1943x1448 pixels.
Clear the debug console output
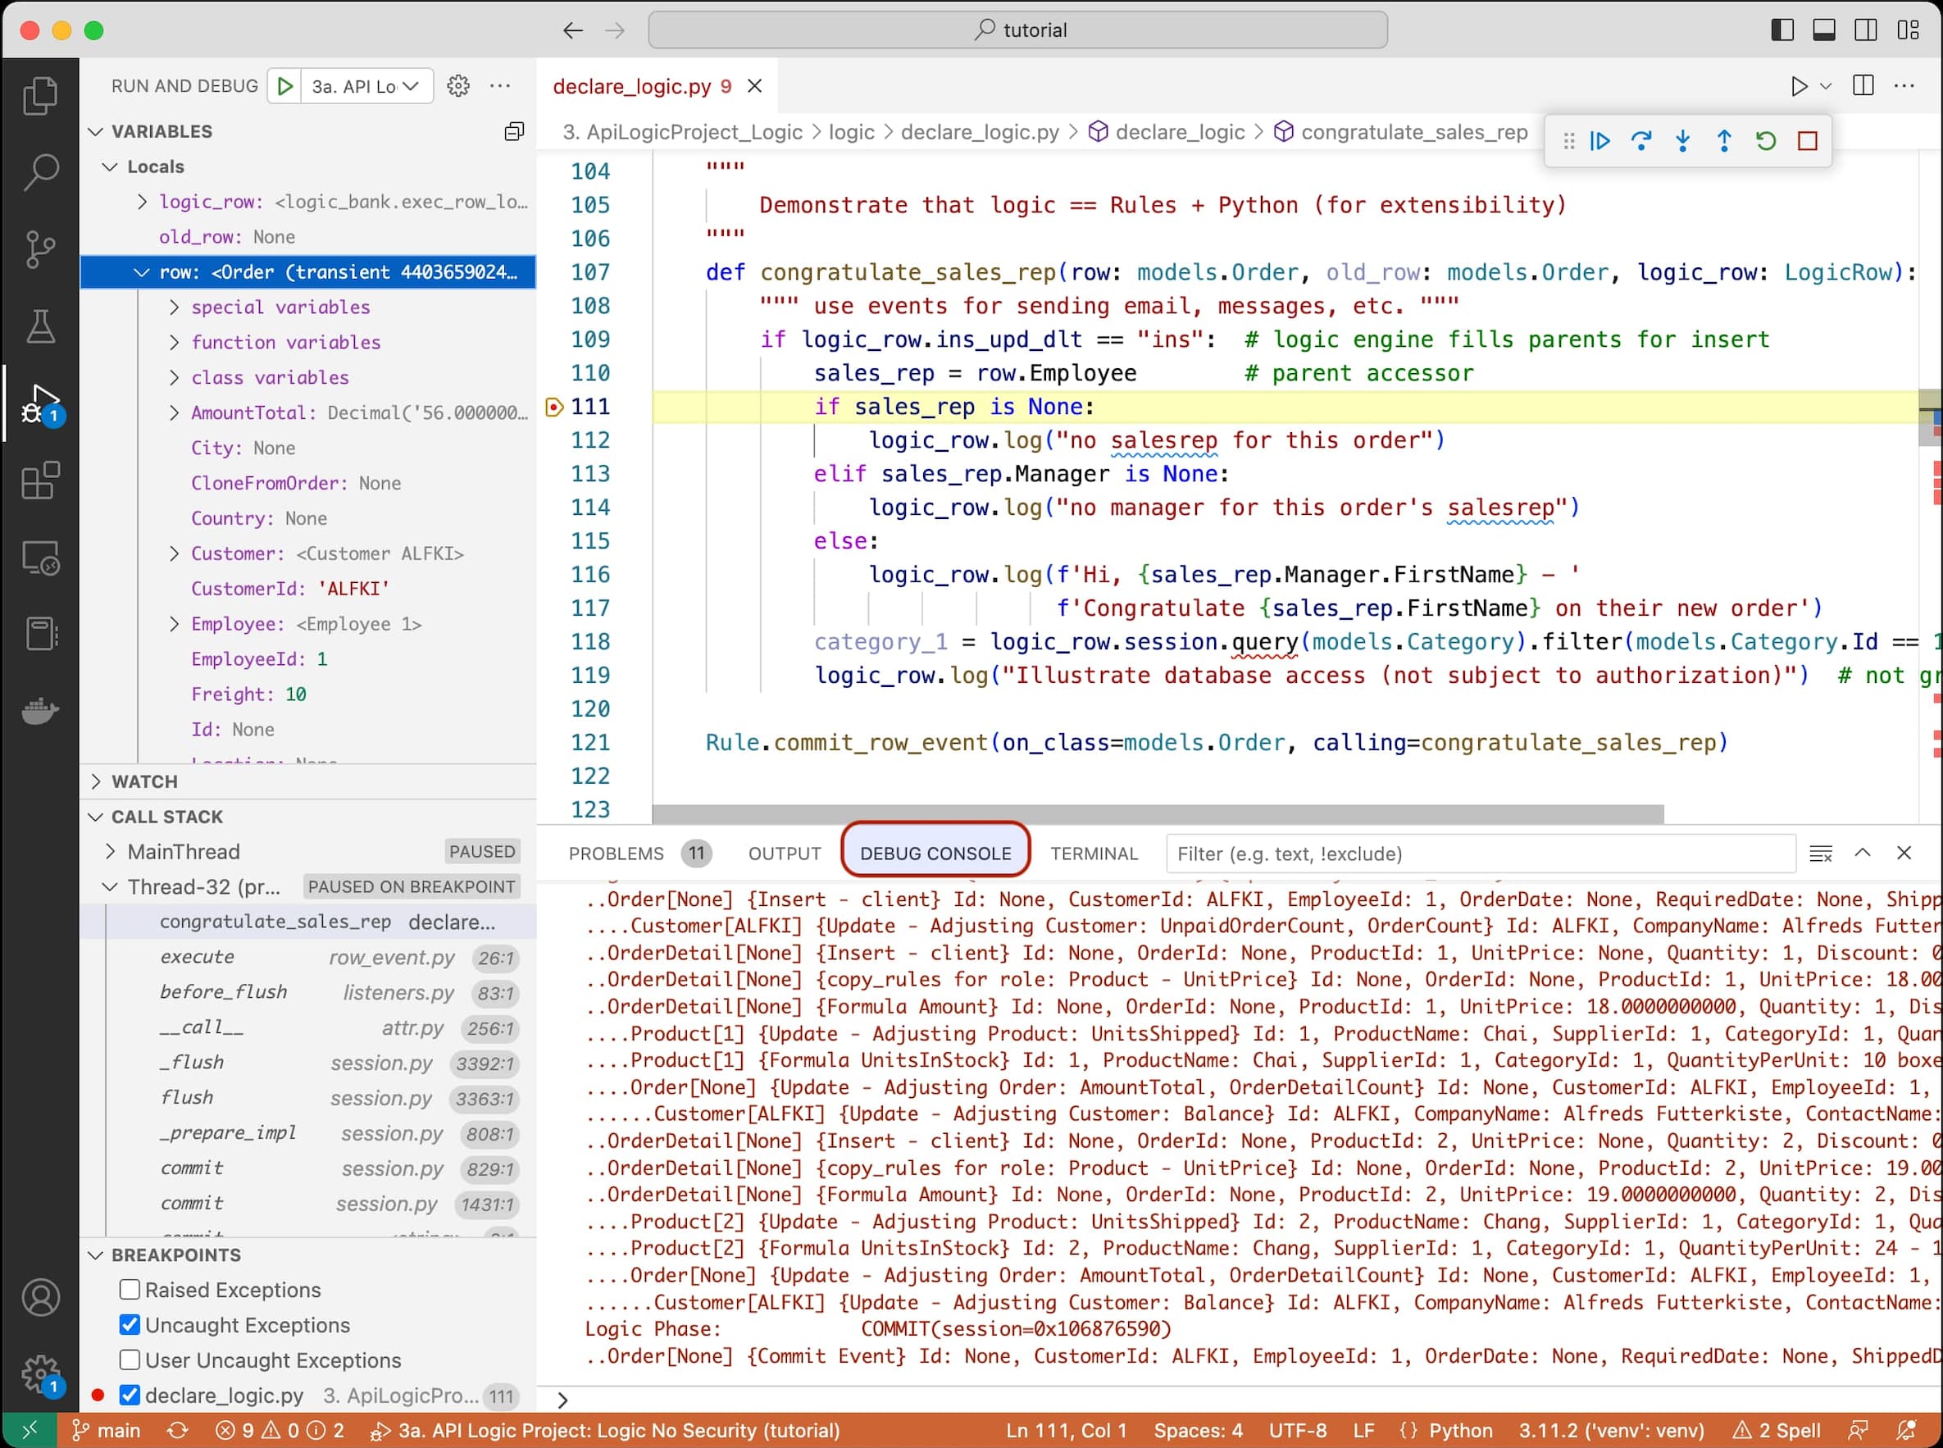click(1820, 854)
